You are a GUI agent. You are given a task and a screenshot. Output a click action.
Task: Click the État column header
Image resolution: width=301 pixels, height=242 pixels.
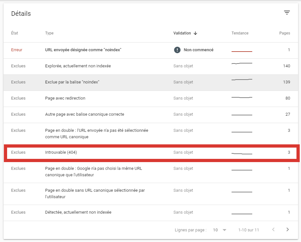click(x=16, y=33)
